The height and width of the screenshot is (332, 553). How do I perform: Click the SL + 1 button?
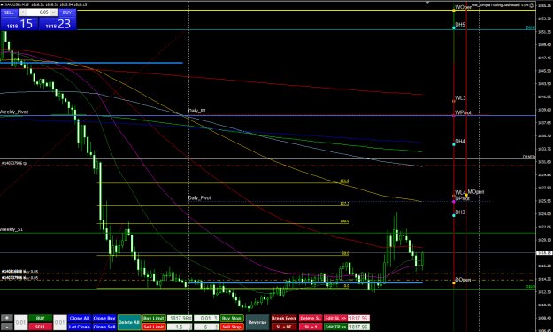tap(311, 327)
